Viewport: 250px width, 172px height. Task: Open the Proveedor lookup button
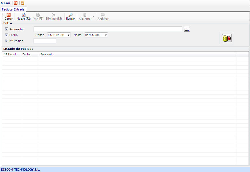[x=187, y=29]
